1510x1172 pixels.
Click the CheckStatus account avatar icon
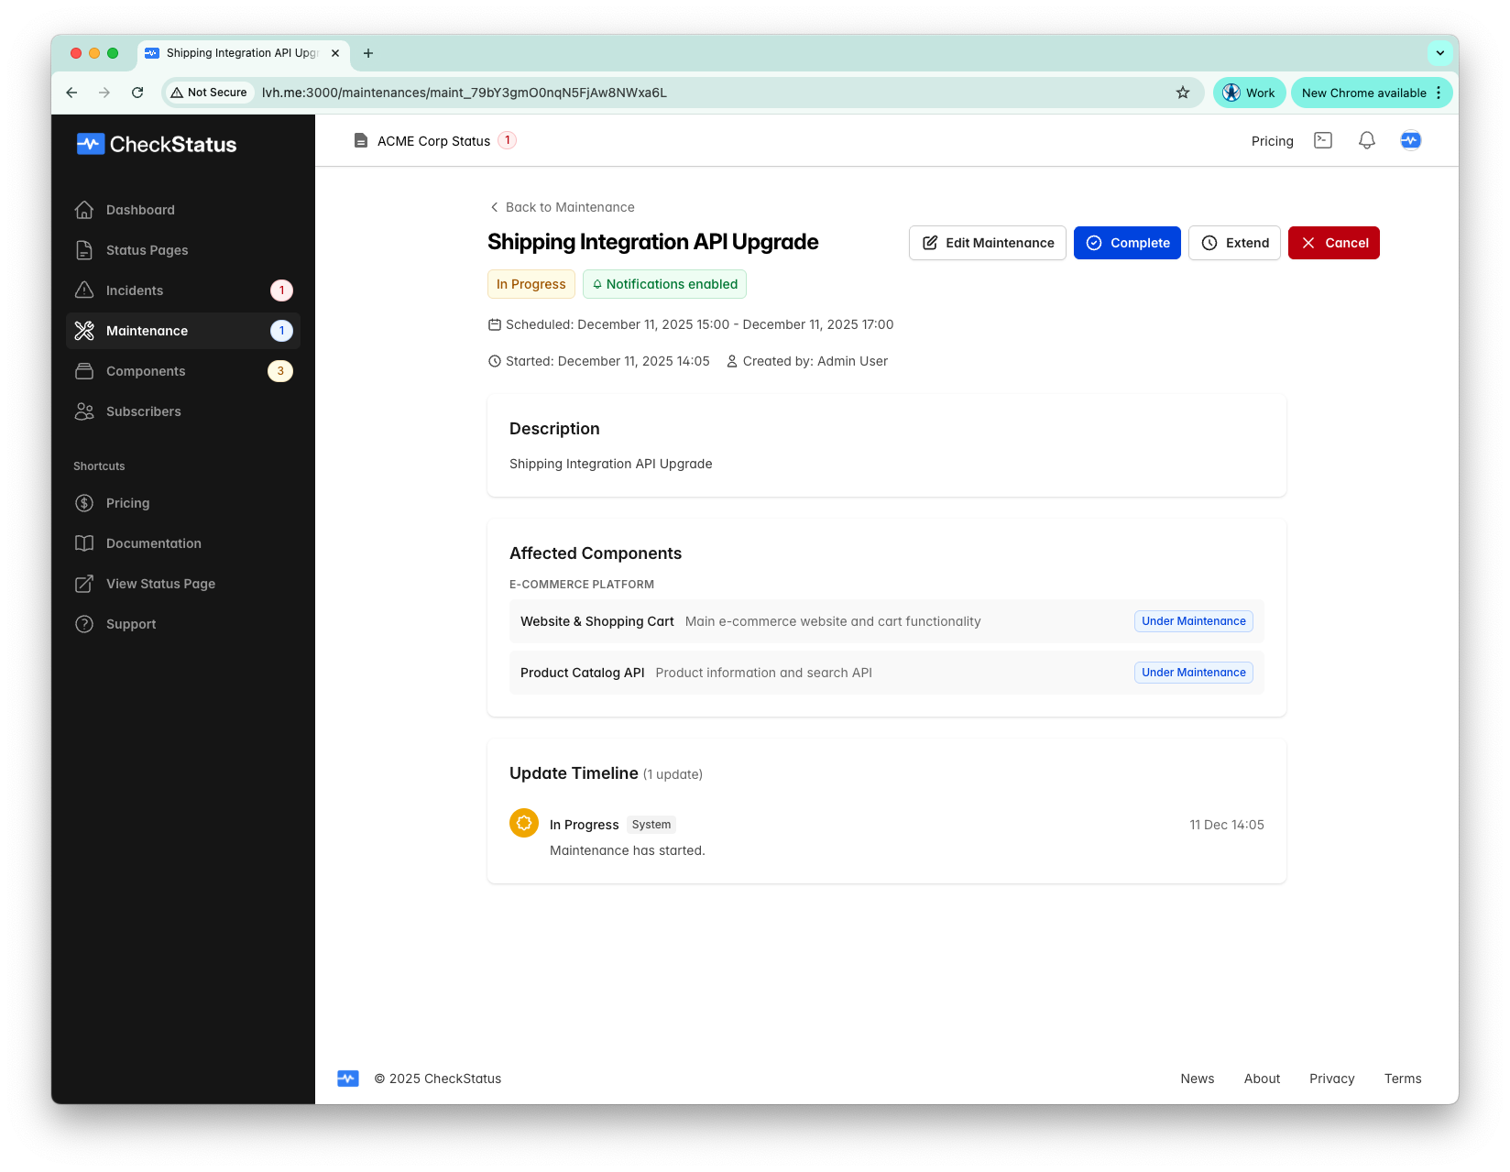tap(1410, 140)
